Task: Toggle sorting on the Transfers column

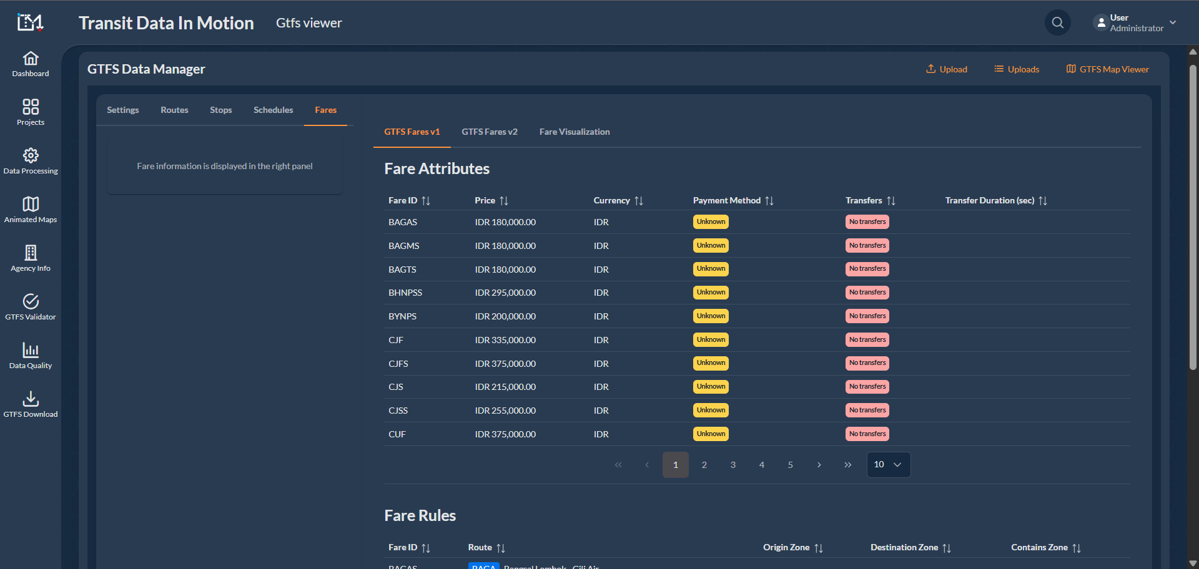Action: tap(892, 200)
